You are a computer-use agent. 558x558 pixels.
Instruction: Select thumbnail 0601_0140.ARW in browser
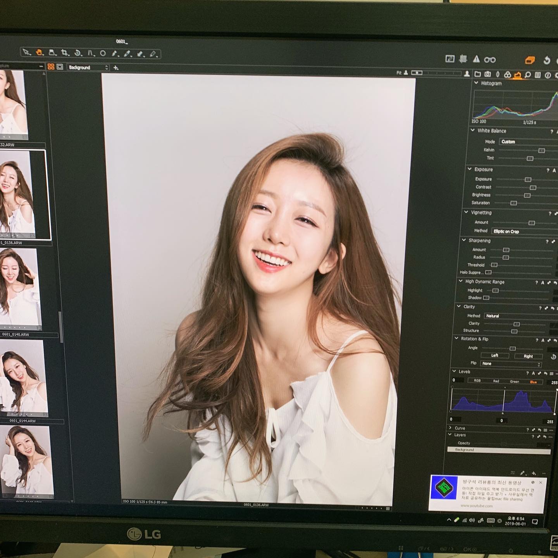tap(20, 289)
